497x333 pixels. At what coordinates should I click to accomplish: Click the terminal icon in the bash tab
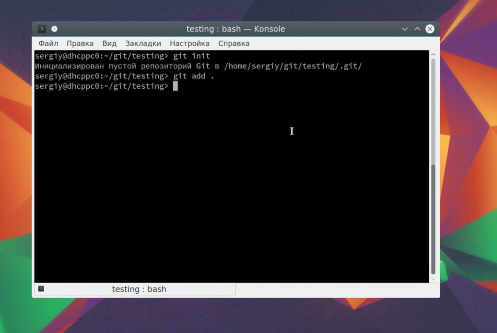(x=41, y=289)
